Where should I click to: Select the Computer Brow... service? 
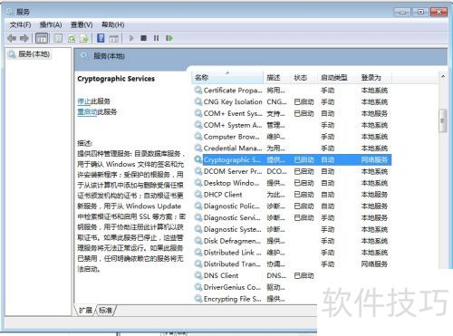[x=292, y=137]
